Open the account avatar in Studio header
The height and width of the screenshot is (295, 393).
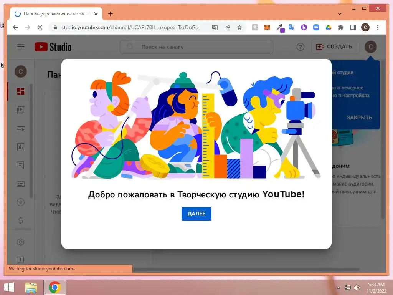(370, 47)
